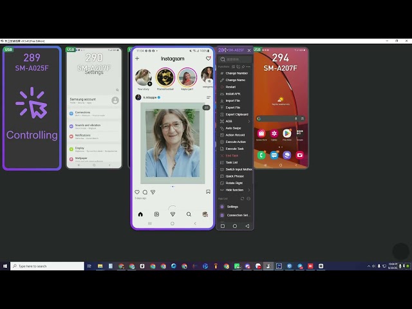Click side panel square Recents button
The image size is (412, 309).
coord(223,226)
